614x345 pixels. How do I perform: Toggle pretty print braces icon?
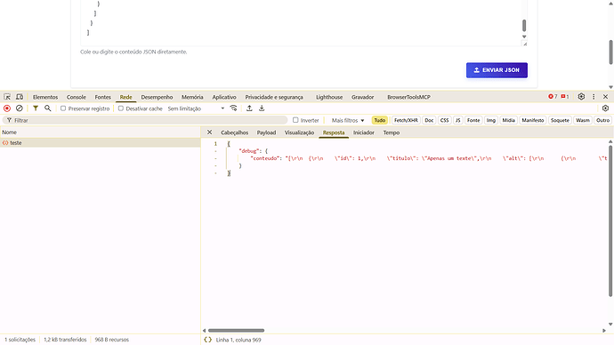207,340
